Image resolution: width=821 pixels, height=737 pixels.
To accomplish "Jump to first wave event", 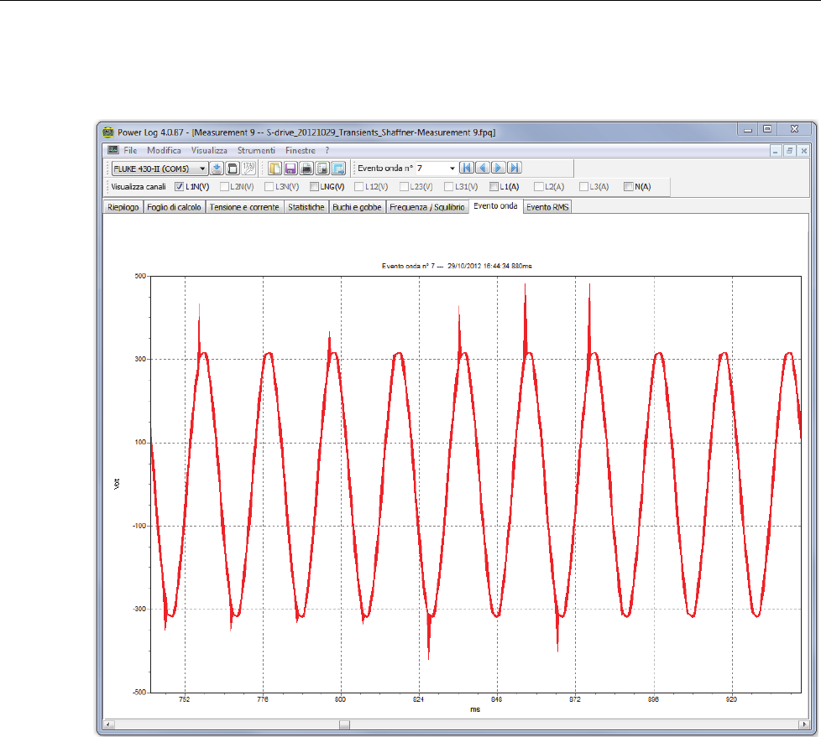I will click(468, 169).
